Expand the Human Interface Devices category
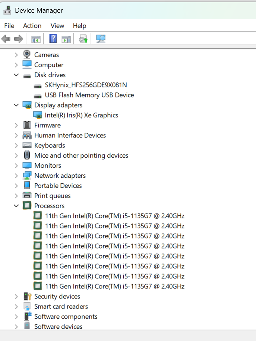The height and width of the screenshot is (341, 256). 16,135
